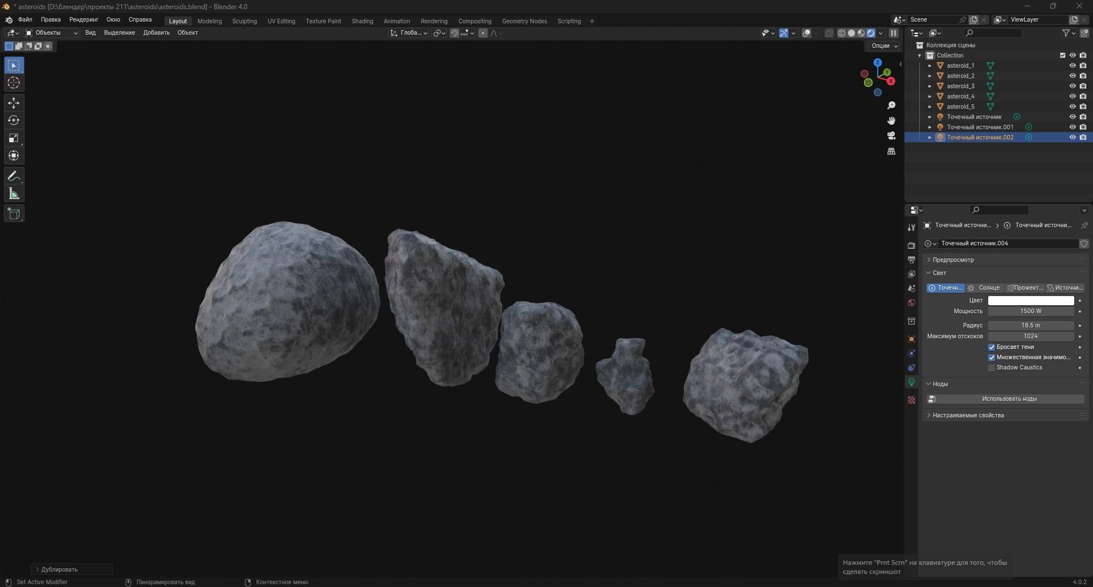
Task: Select the Add Cube tool
Action: pos(14,214)
